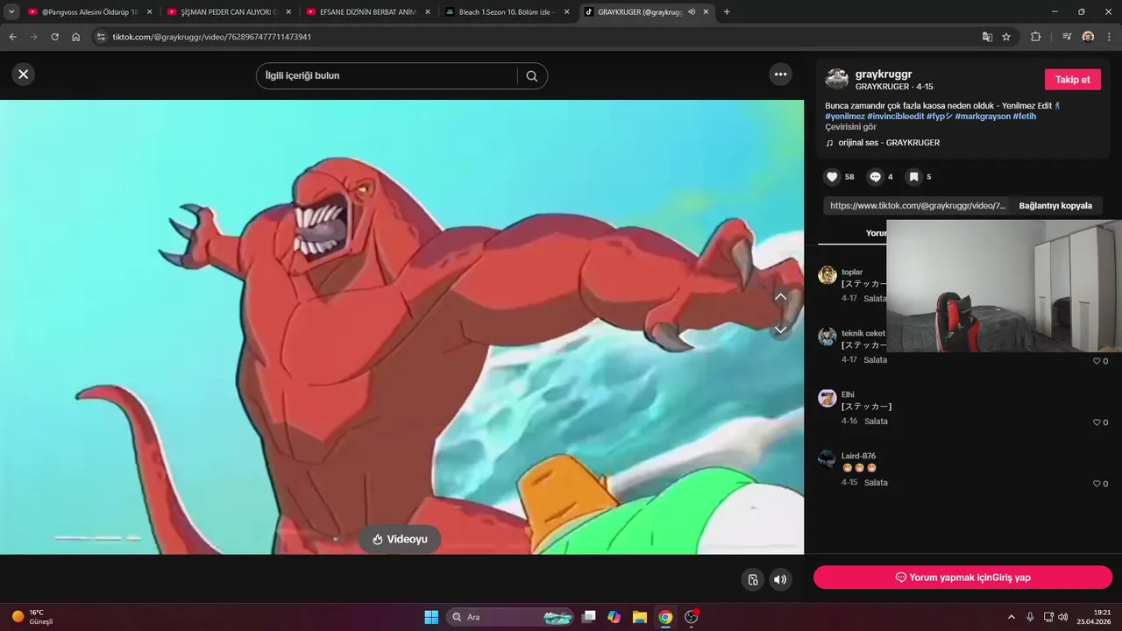The height and width of the screenshot is (631, 1122).
Task: Mute the GRAYKRUGER tab audio icon
Action: coord(692,12)
